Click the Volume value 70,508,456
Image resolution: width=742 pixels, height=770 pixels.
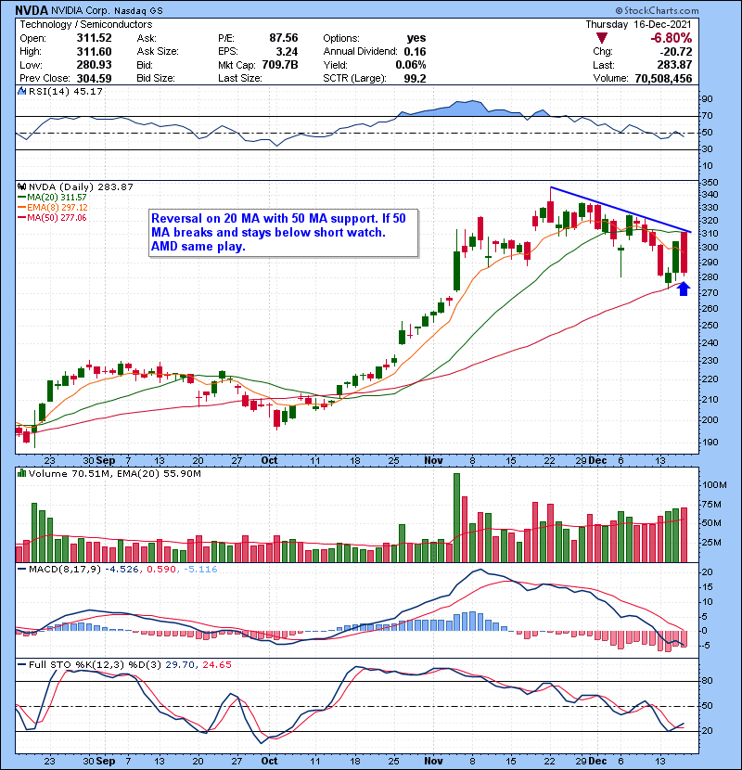click(663, 78)
